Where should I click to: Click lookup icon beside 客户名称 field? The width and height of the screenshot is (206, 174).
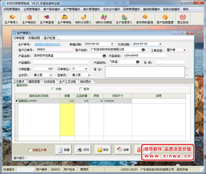[x=143, y=50]
